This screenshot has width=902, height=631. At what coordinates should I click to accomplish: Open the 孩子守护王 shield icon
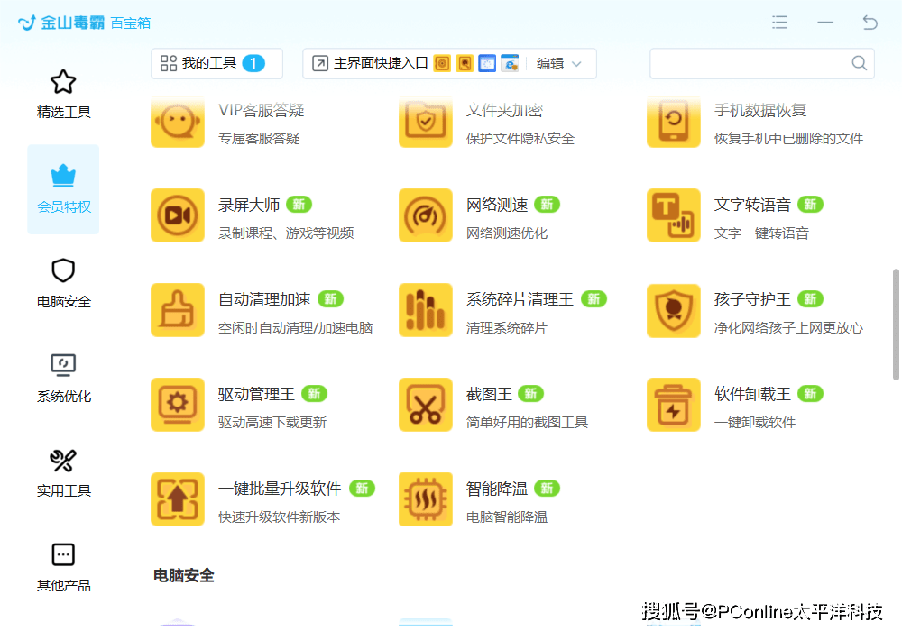pos(674,310)
